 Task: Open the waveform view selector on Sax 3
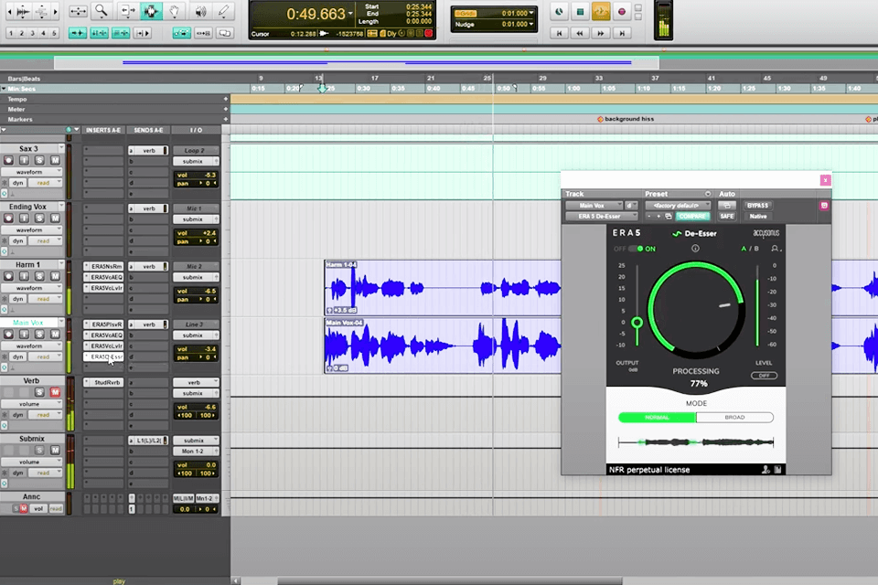point(32,173)
